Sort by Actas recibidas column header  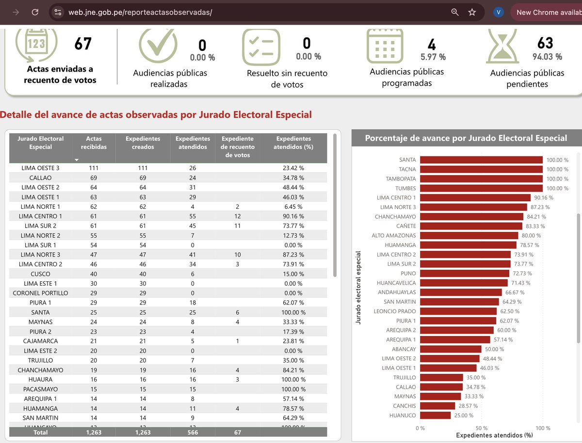(x=94, y=143)
